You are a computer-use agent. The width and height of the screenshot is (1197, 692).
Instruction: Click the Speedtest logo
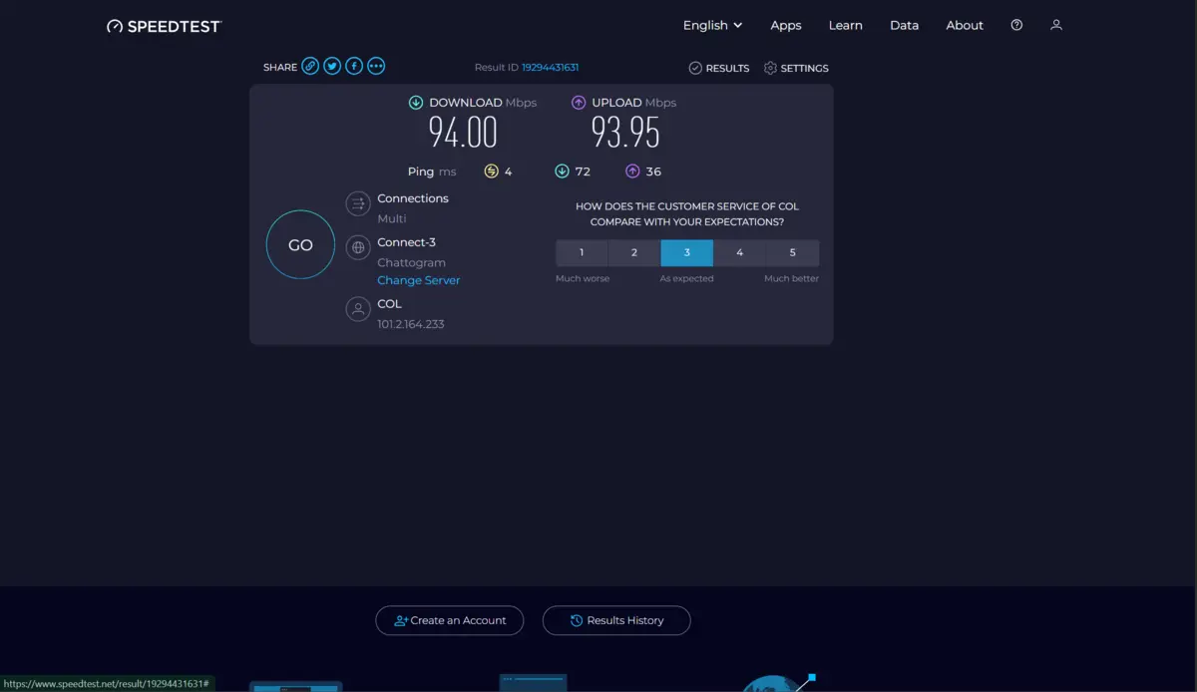[164, 26]
